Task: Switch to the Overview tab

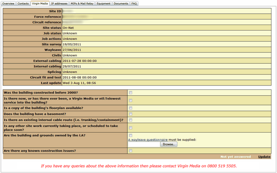Action: [x=8, y=3]
